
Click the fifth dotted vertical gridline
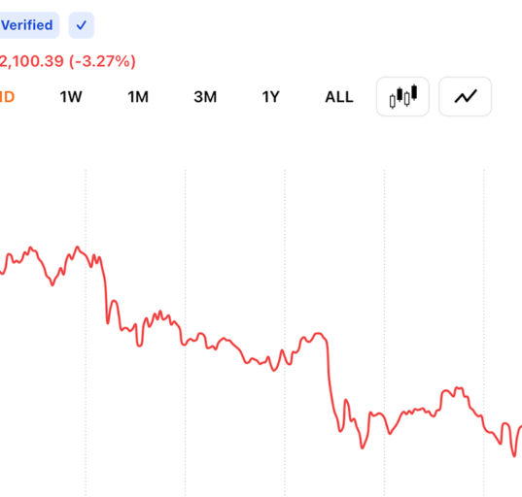pos(484,332)
